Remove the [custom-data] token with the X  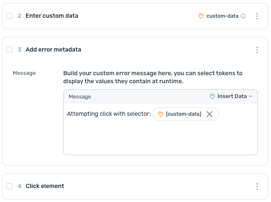209,114
